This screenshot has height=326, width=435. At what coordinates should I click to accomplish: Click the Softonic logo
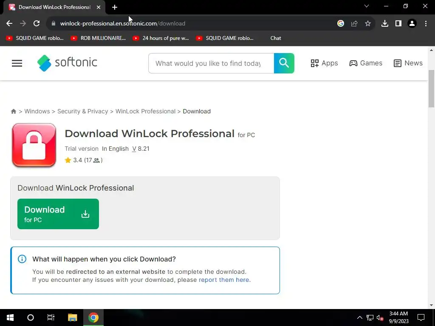coord(67,63)
